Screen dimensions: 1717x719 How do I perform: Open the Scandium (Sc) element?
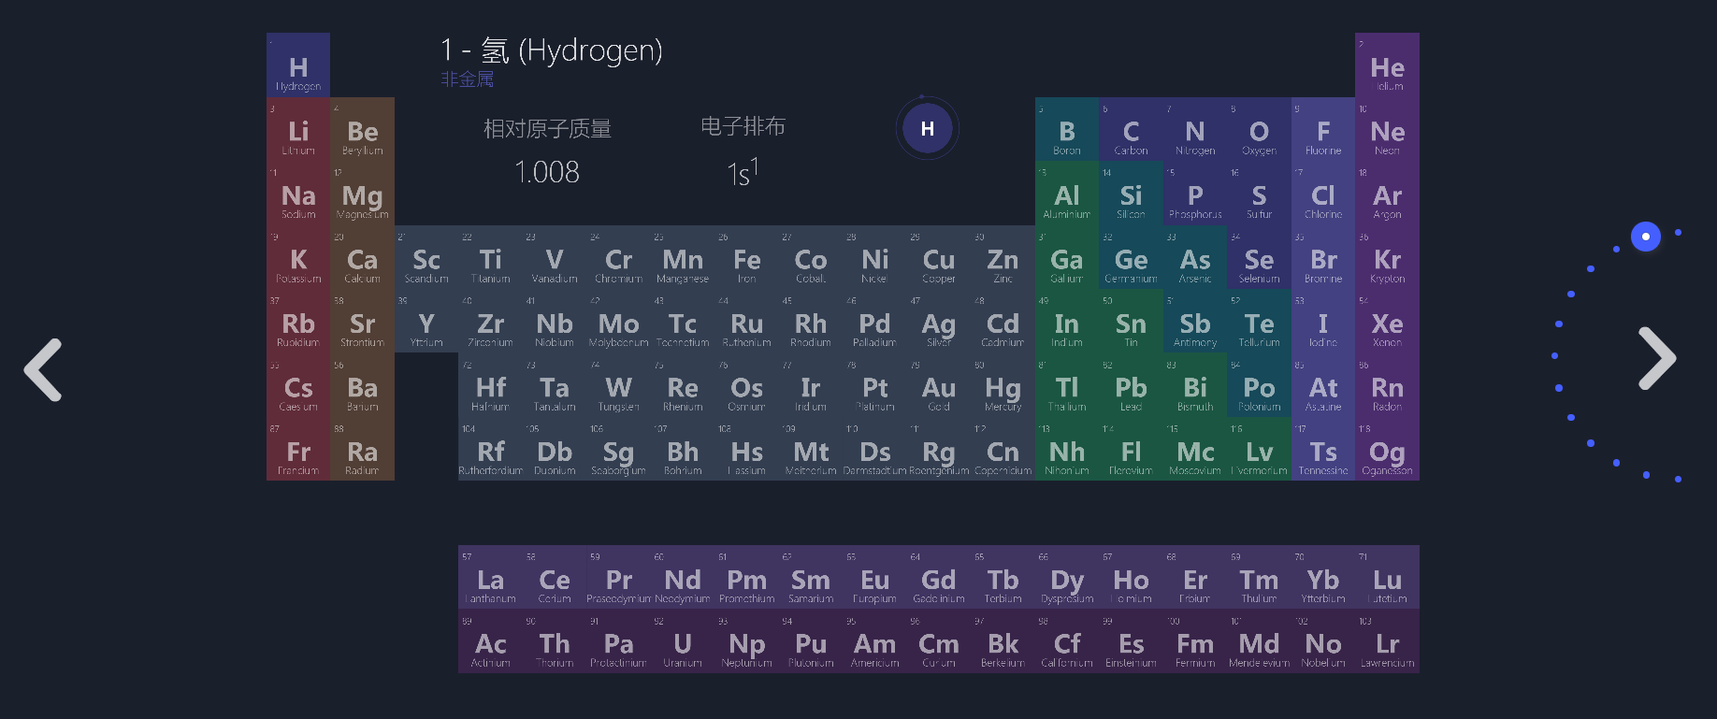[x=426, y=258]
